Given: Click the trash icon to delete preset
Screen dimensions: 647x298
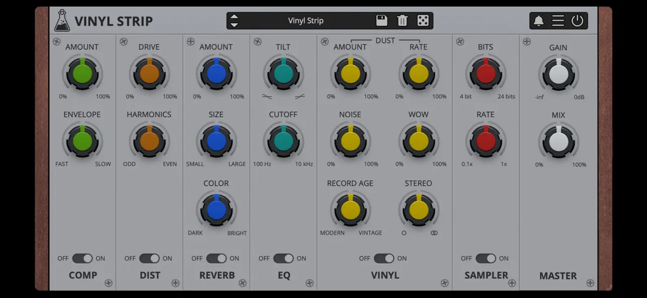Looking at the screenshot, I should [402, 21].
